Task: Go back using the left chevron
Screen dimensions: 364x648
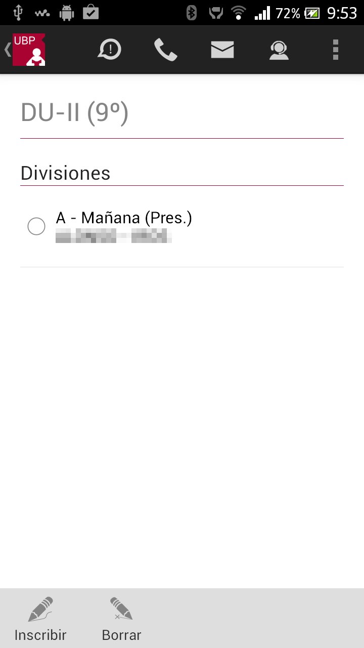Action: [x=7, y=50]
